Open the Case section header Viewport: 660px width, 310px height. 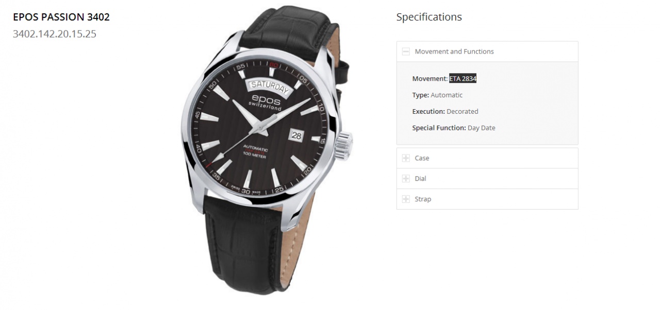click(x=487, y=158)
